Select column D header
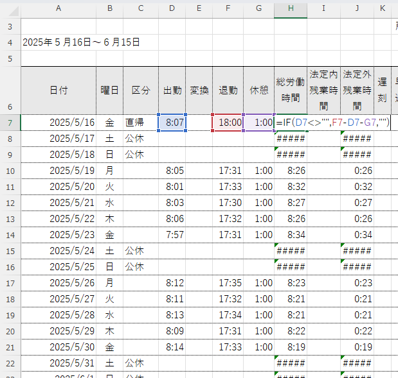 172,8
